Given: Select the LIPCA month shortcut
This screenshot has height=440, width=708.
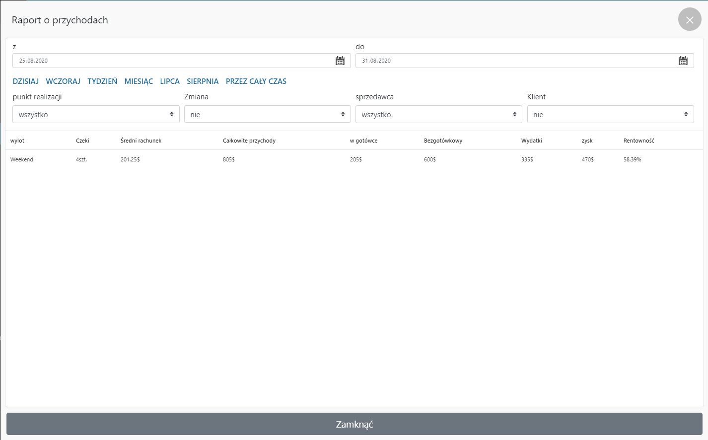Looking at the screenshot, I should pyautogui.click(x=170, y=81).
